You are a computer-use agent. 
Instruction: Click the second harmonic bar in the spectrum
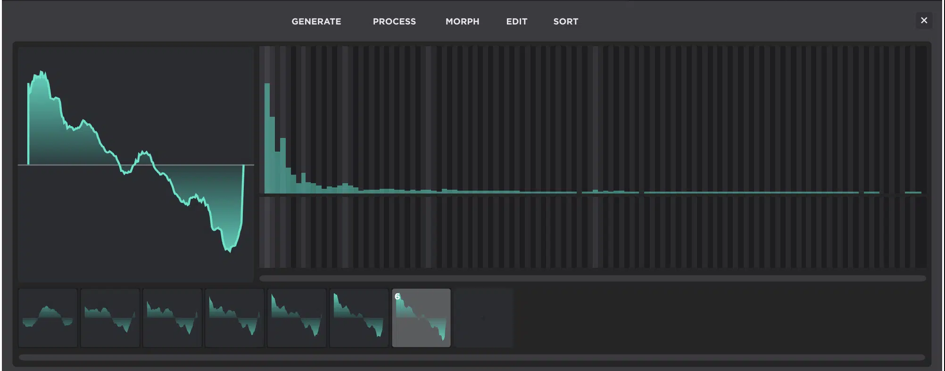tap(272, 155)
